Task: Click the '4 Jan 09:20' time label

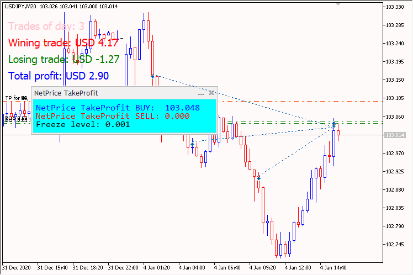Action: pos(263,268)
